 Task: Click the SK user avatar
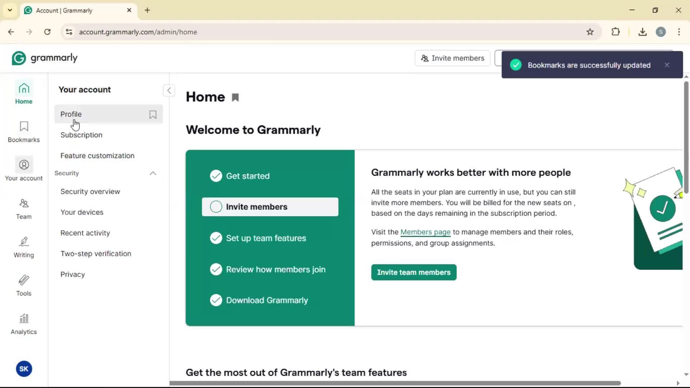[24, 369]
